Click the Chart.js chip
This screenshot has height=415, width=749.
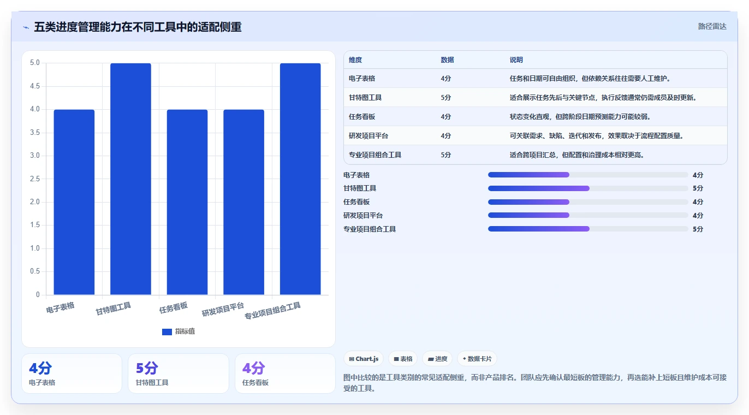[364, 359]
